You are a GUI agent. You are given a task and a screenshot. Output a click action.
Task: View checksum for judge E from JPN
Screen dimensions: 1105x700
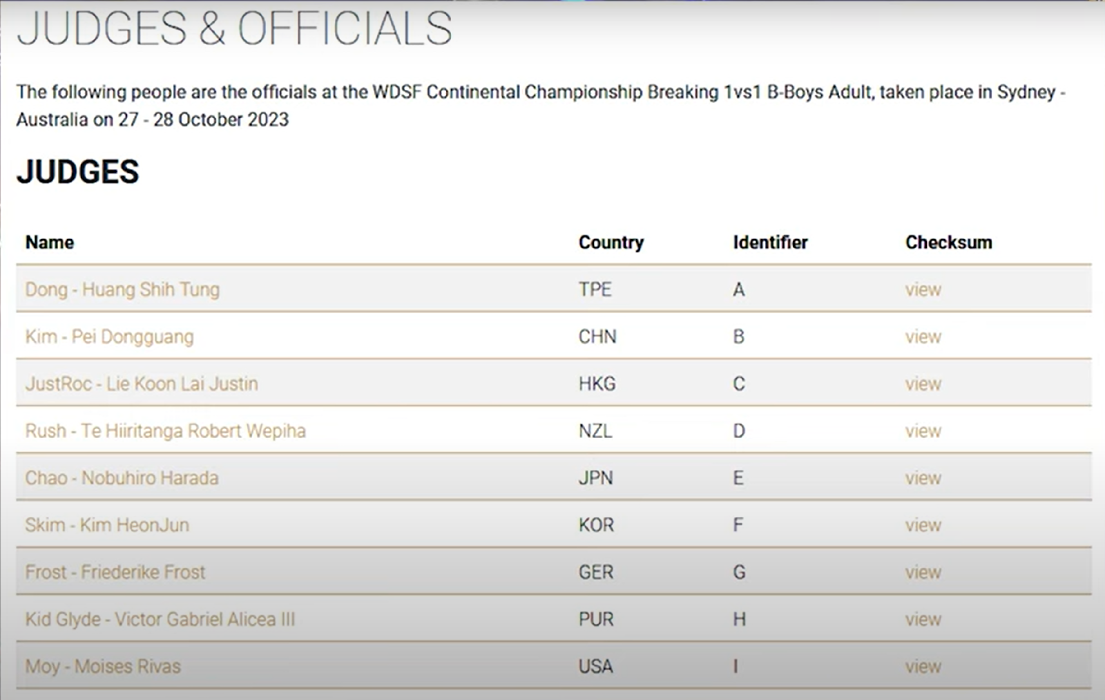[923, 477]
